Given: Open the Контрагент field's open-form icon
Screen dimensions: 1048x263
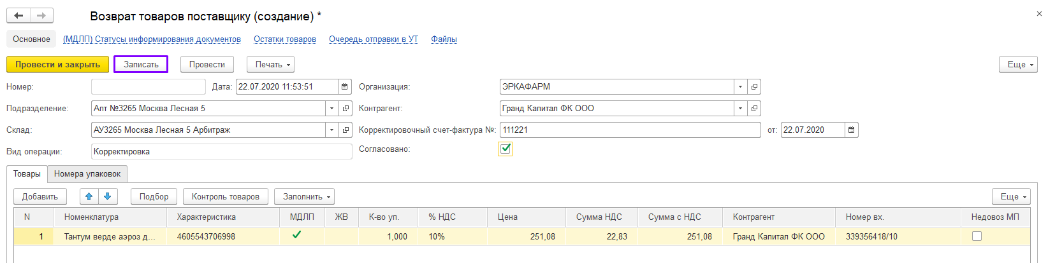Looking at the screenshot, I should (x=754, y=109).
